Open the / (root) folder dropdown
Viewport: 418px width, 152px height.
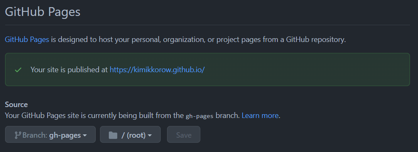pos(130,134)
